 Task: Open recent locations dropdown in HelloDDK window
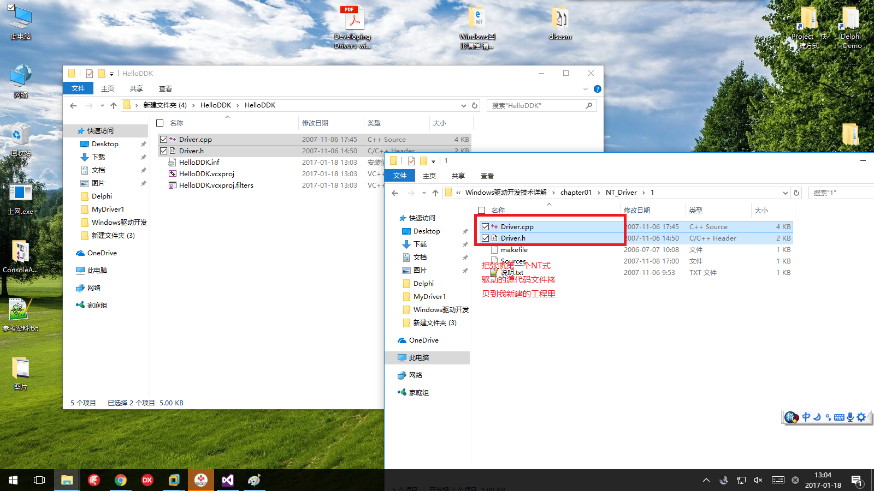[x=102, y=105]
